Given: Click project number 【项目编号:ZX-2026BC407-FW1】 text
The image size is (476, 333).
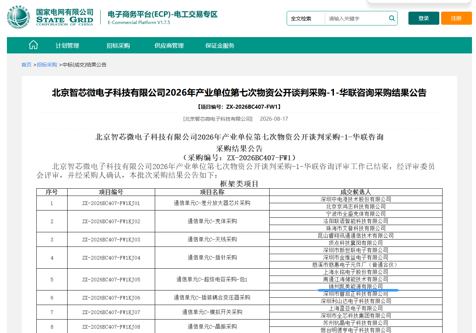Looking at the screenshot, I should [239, 107].
